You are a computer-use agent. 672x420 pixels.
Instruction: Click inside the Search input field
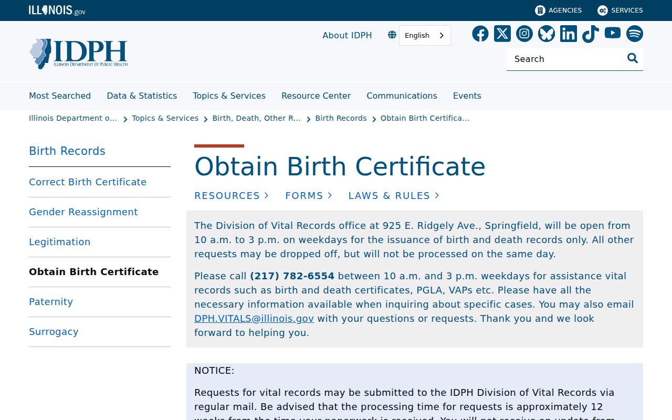coord(567,59)
